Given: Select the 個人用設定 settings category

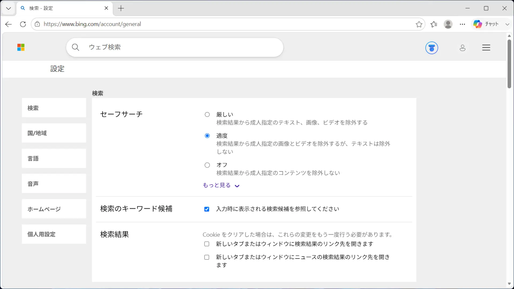Looking at the screenshot, I should coord(54,234).
